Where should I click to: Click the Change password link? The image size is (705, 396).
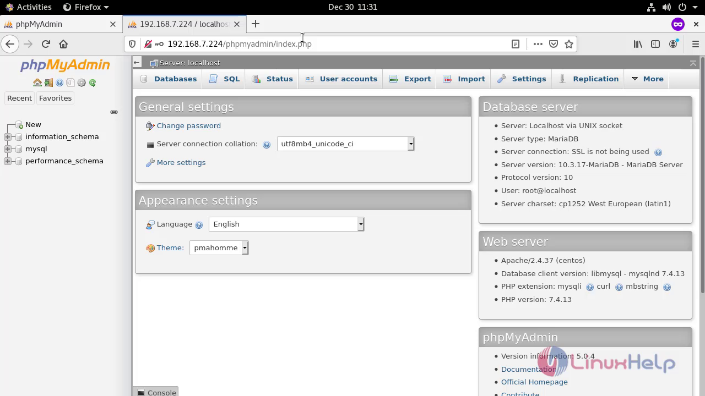[x=188, y=126]
